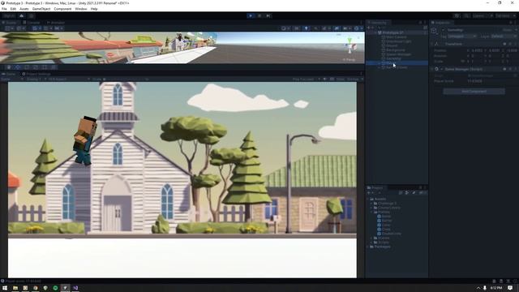Viewport: 519px width, 292px height.
Task: Click the Position X value field
Action: pos(478,50)
